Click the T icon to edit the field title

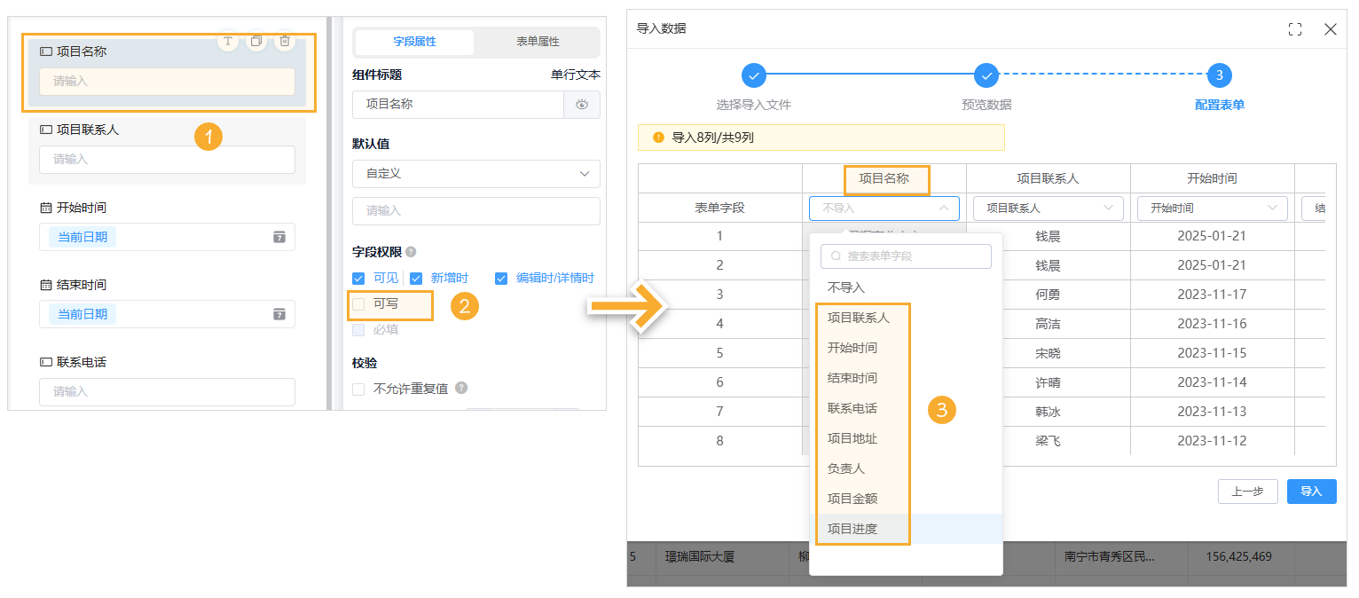(x=228, y=41)
